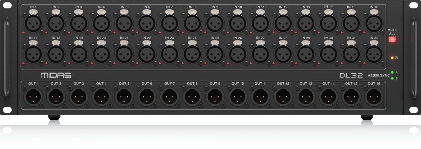Screen dimensions: 421x149
Task: Click the OUT 10 XLR output jack
Action: click(238, 97)
